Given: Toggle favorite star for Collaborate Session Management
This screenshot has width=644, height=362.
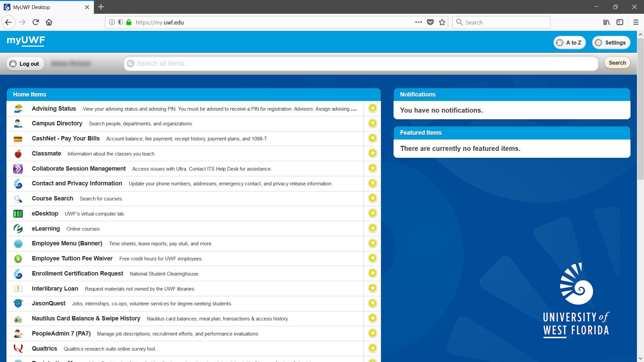Looking at the screenshot, I should point(373,168).
